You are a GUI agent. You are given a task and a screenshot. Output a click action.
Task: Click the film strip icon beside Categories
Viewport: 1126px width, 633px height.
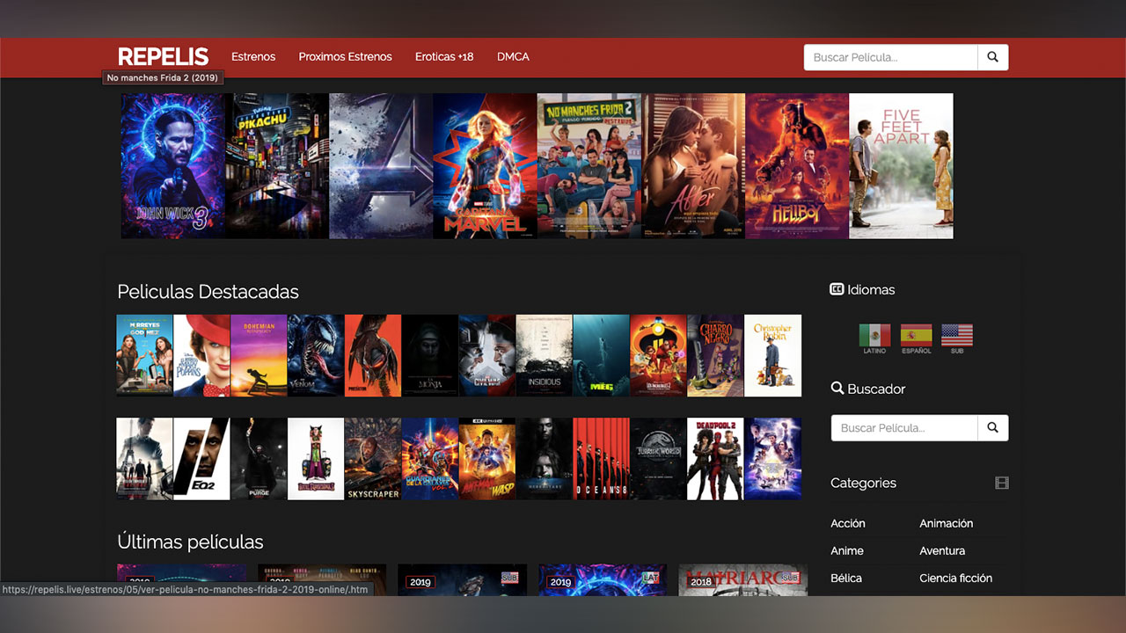[1001, 483]
